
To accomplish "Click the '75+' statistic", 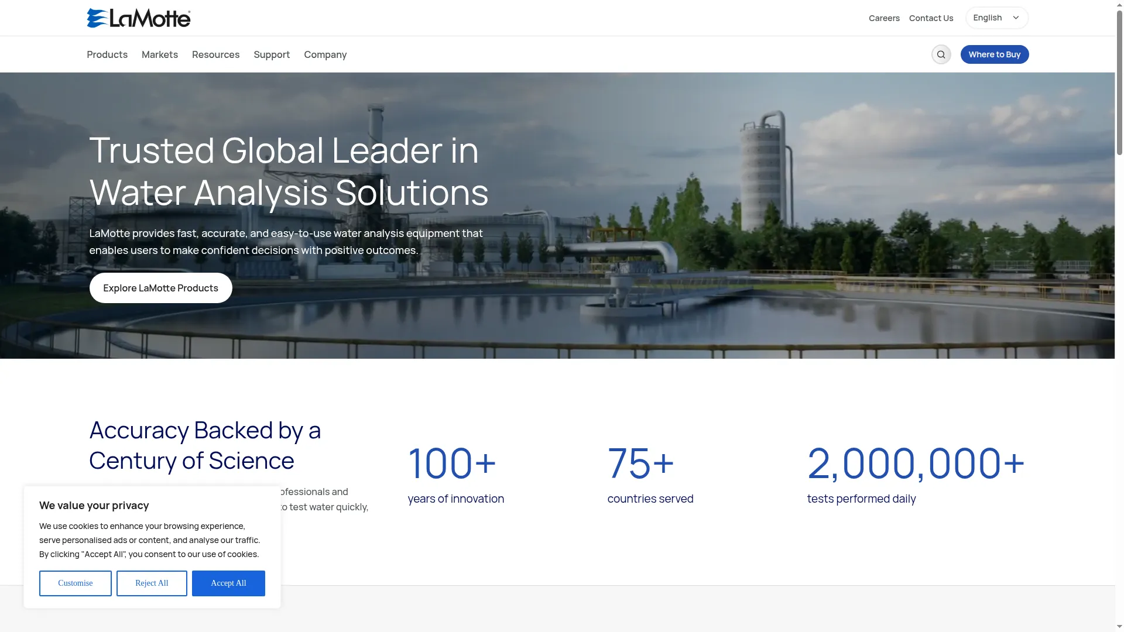I will coord(641,463).
